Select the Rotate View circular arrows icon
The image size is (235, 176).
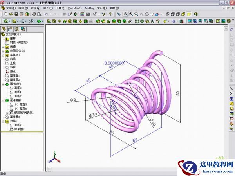(147, 14)
